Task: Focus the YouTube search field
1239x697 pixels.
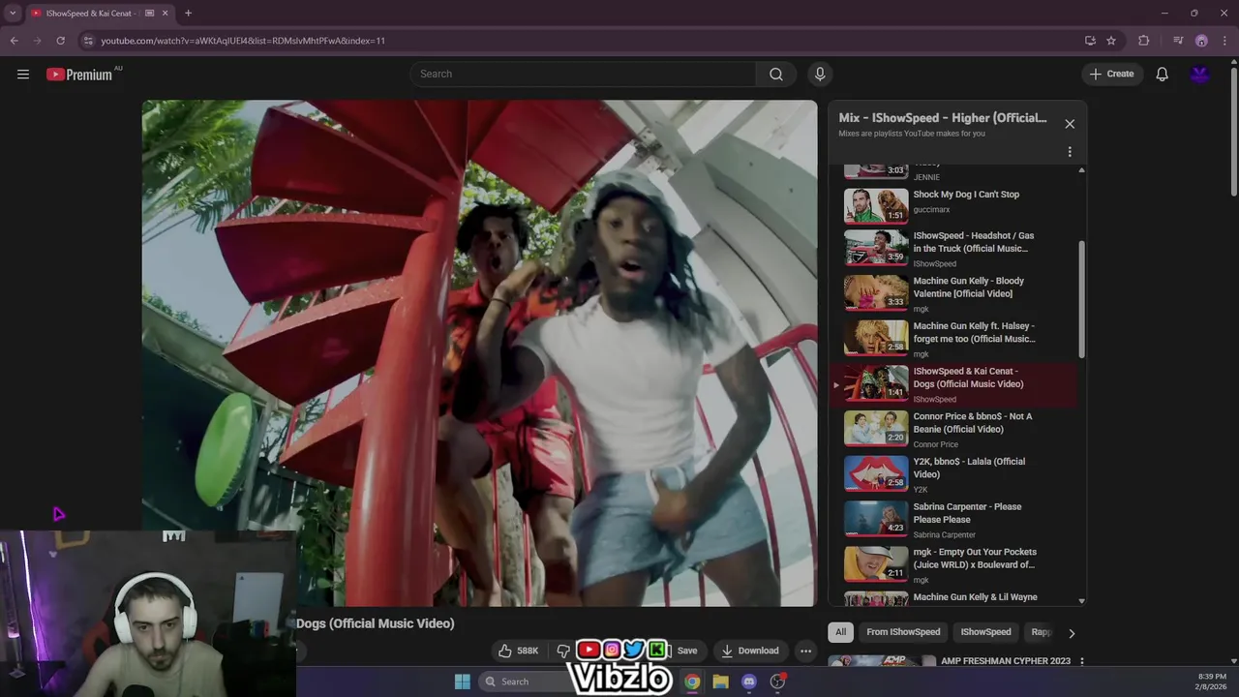Action: [x=584, y=75]
